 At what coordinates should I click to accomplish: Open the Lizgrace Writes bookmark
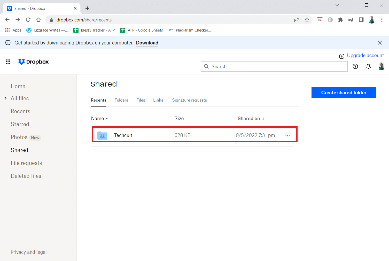click(x=47, y=30)
